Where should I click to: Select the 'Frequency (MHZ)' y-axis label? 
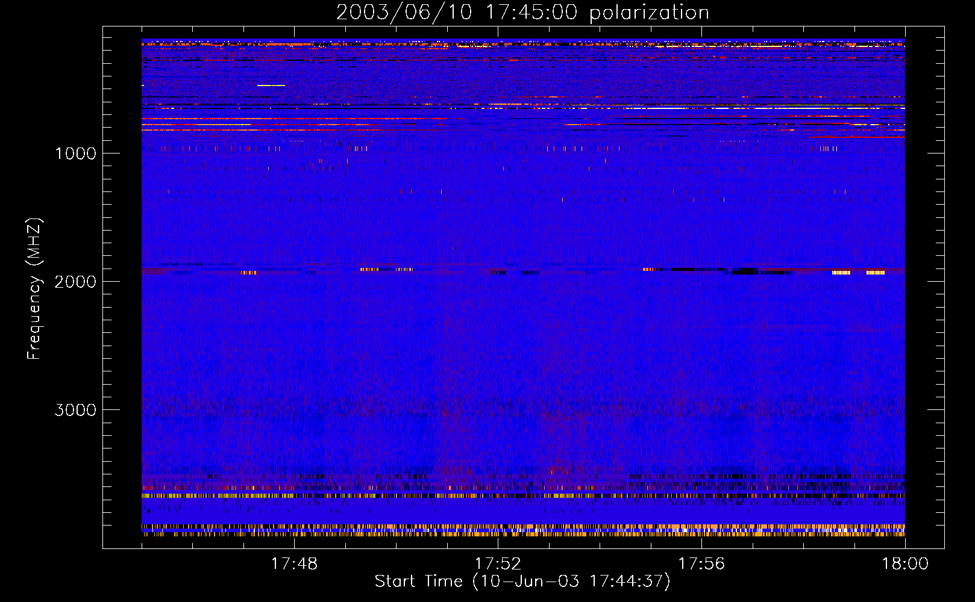(x=34, y=289)
